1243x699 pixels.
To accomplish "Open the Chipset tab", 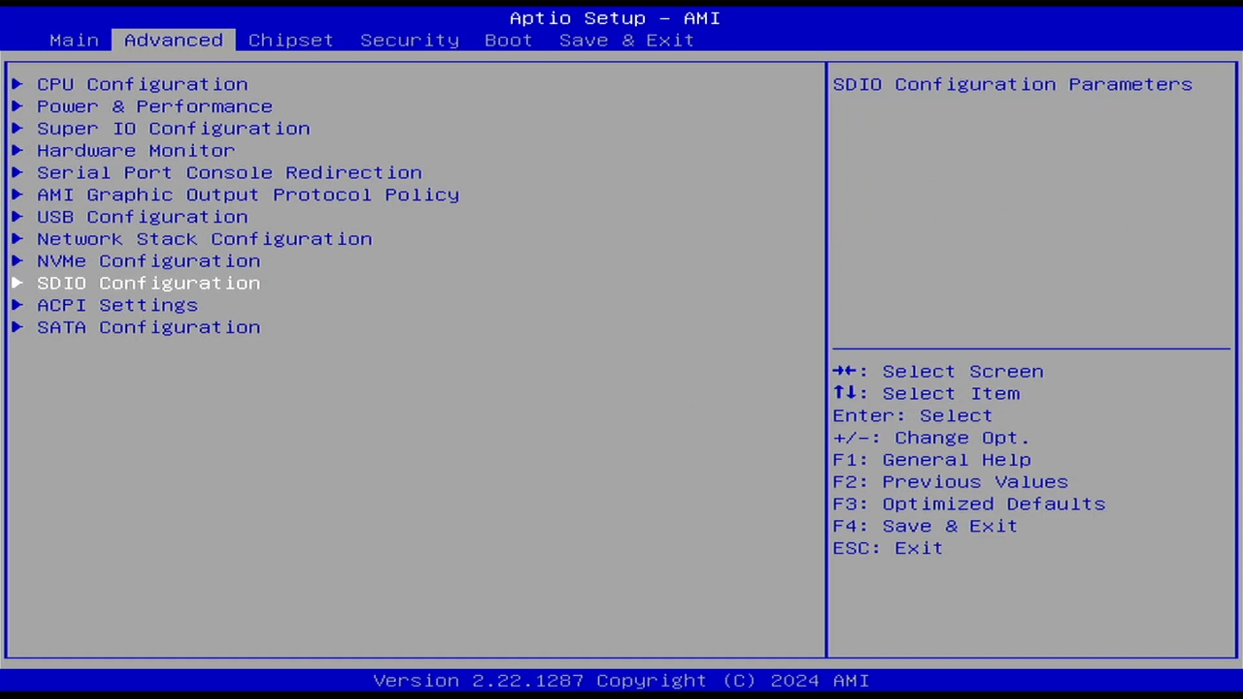I will click(x=291, y=40).
